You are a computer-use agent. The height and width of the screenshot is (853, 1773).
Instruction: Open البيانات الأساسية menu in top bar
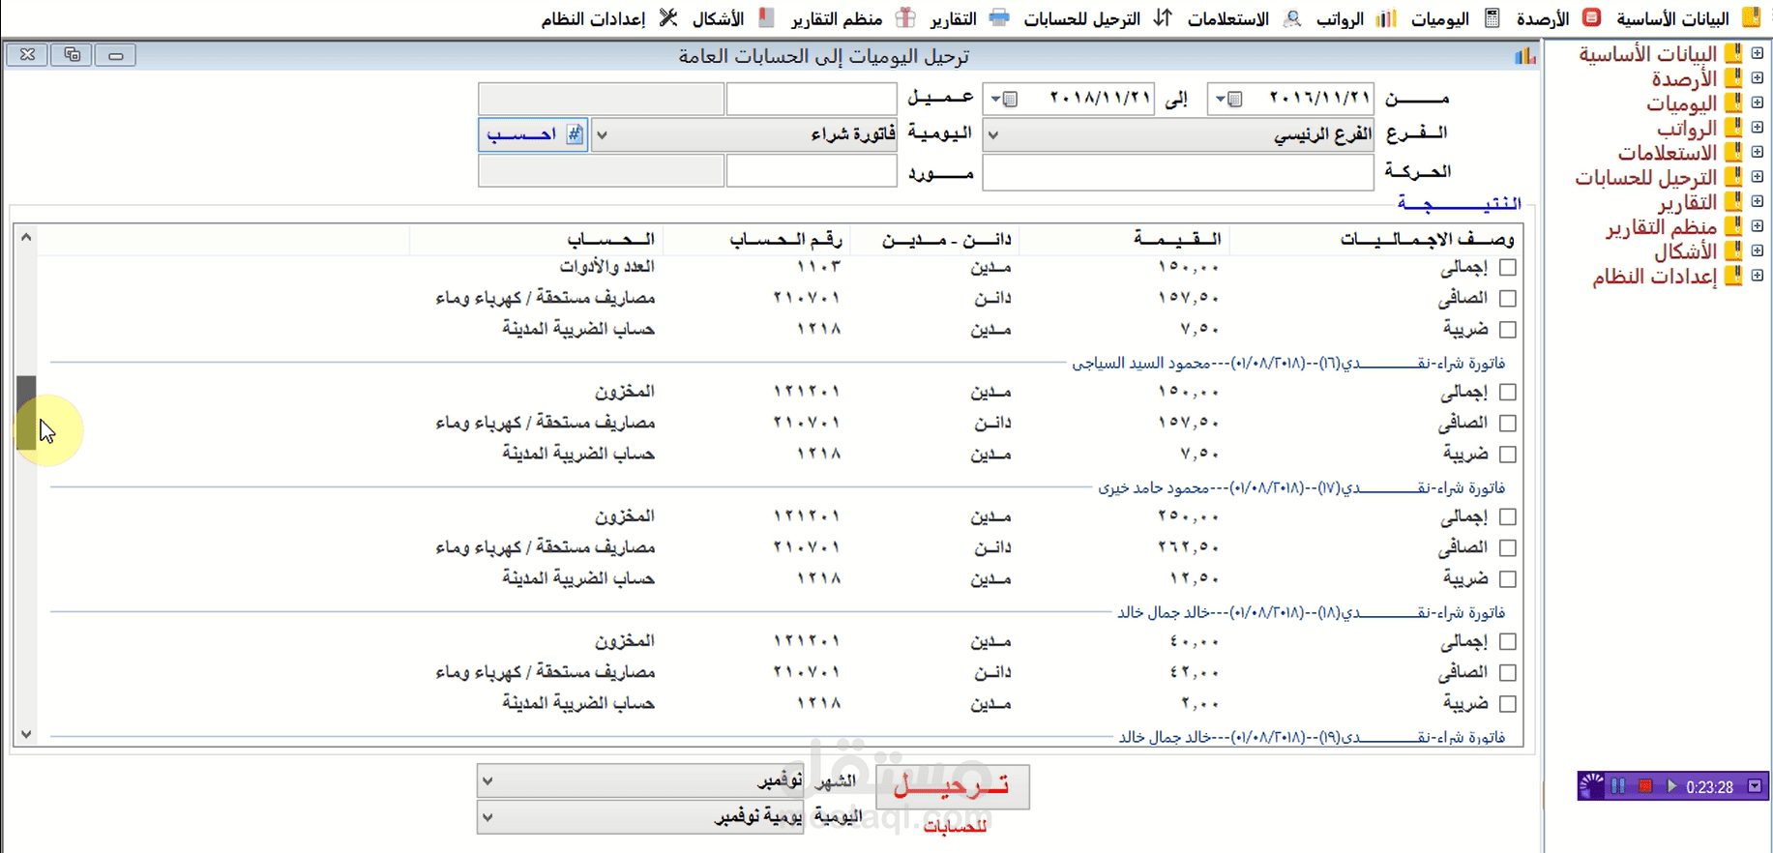pos(1672,18)
